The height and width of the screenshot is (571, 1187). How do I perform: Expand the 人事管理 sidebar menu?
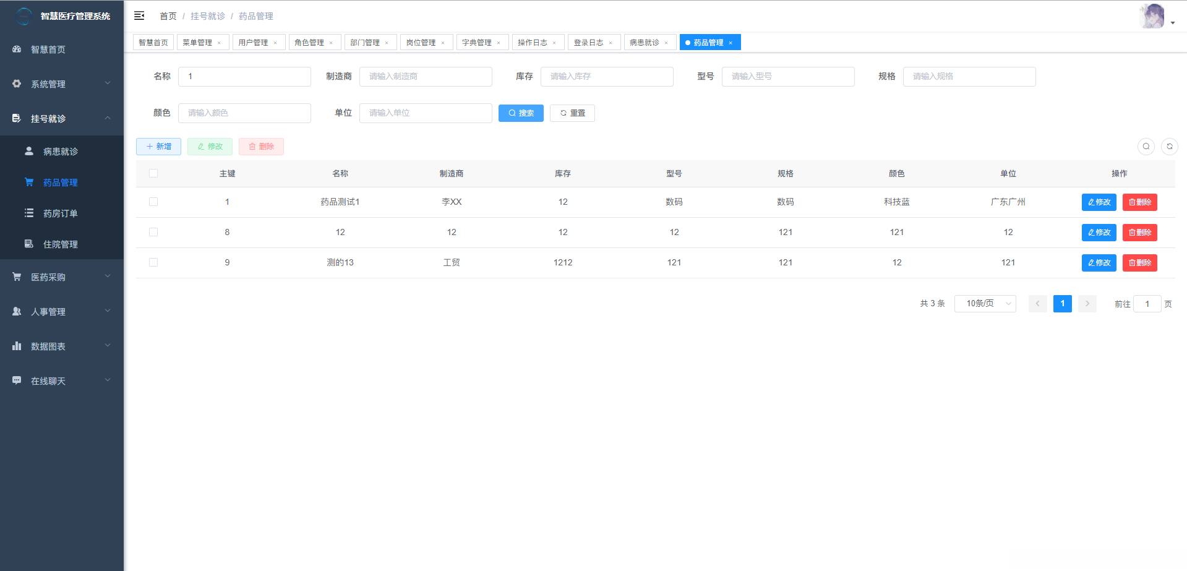62,311
